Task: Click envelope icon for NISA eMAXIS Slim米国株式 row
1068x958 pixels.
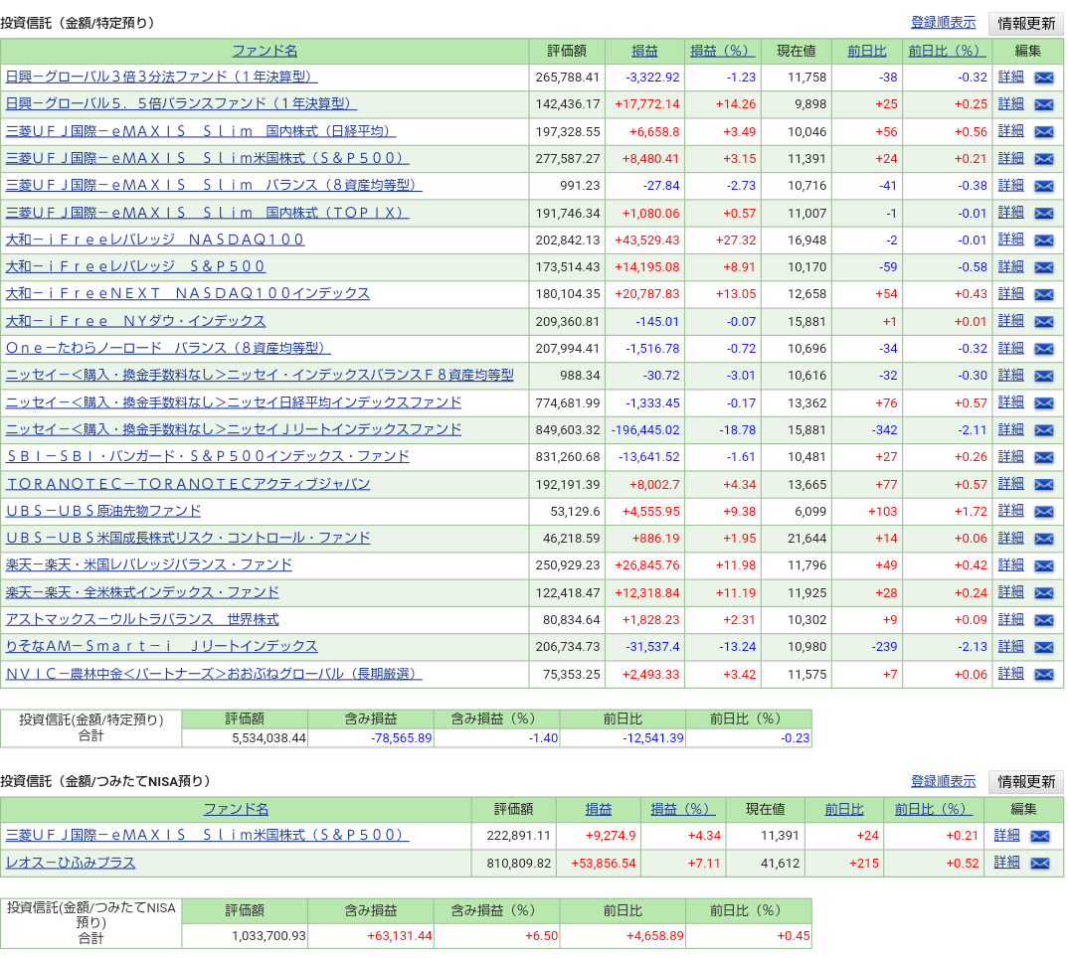Action: 1039,836
